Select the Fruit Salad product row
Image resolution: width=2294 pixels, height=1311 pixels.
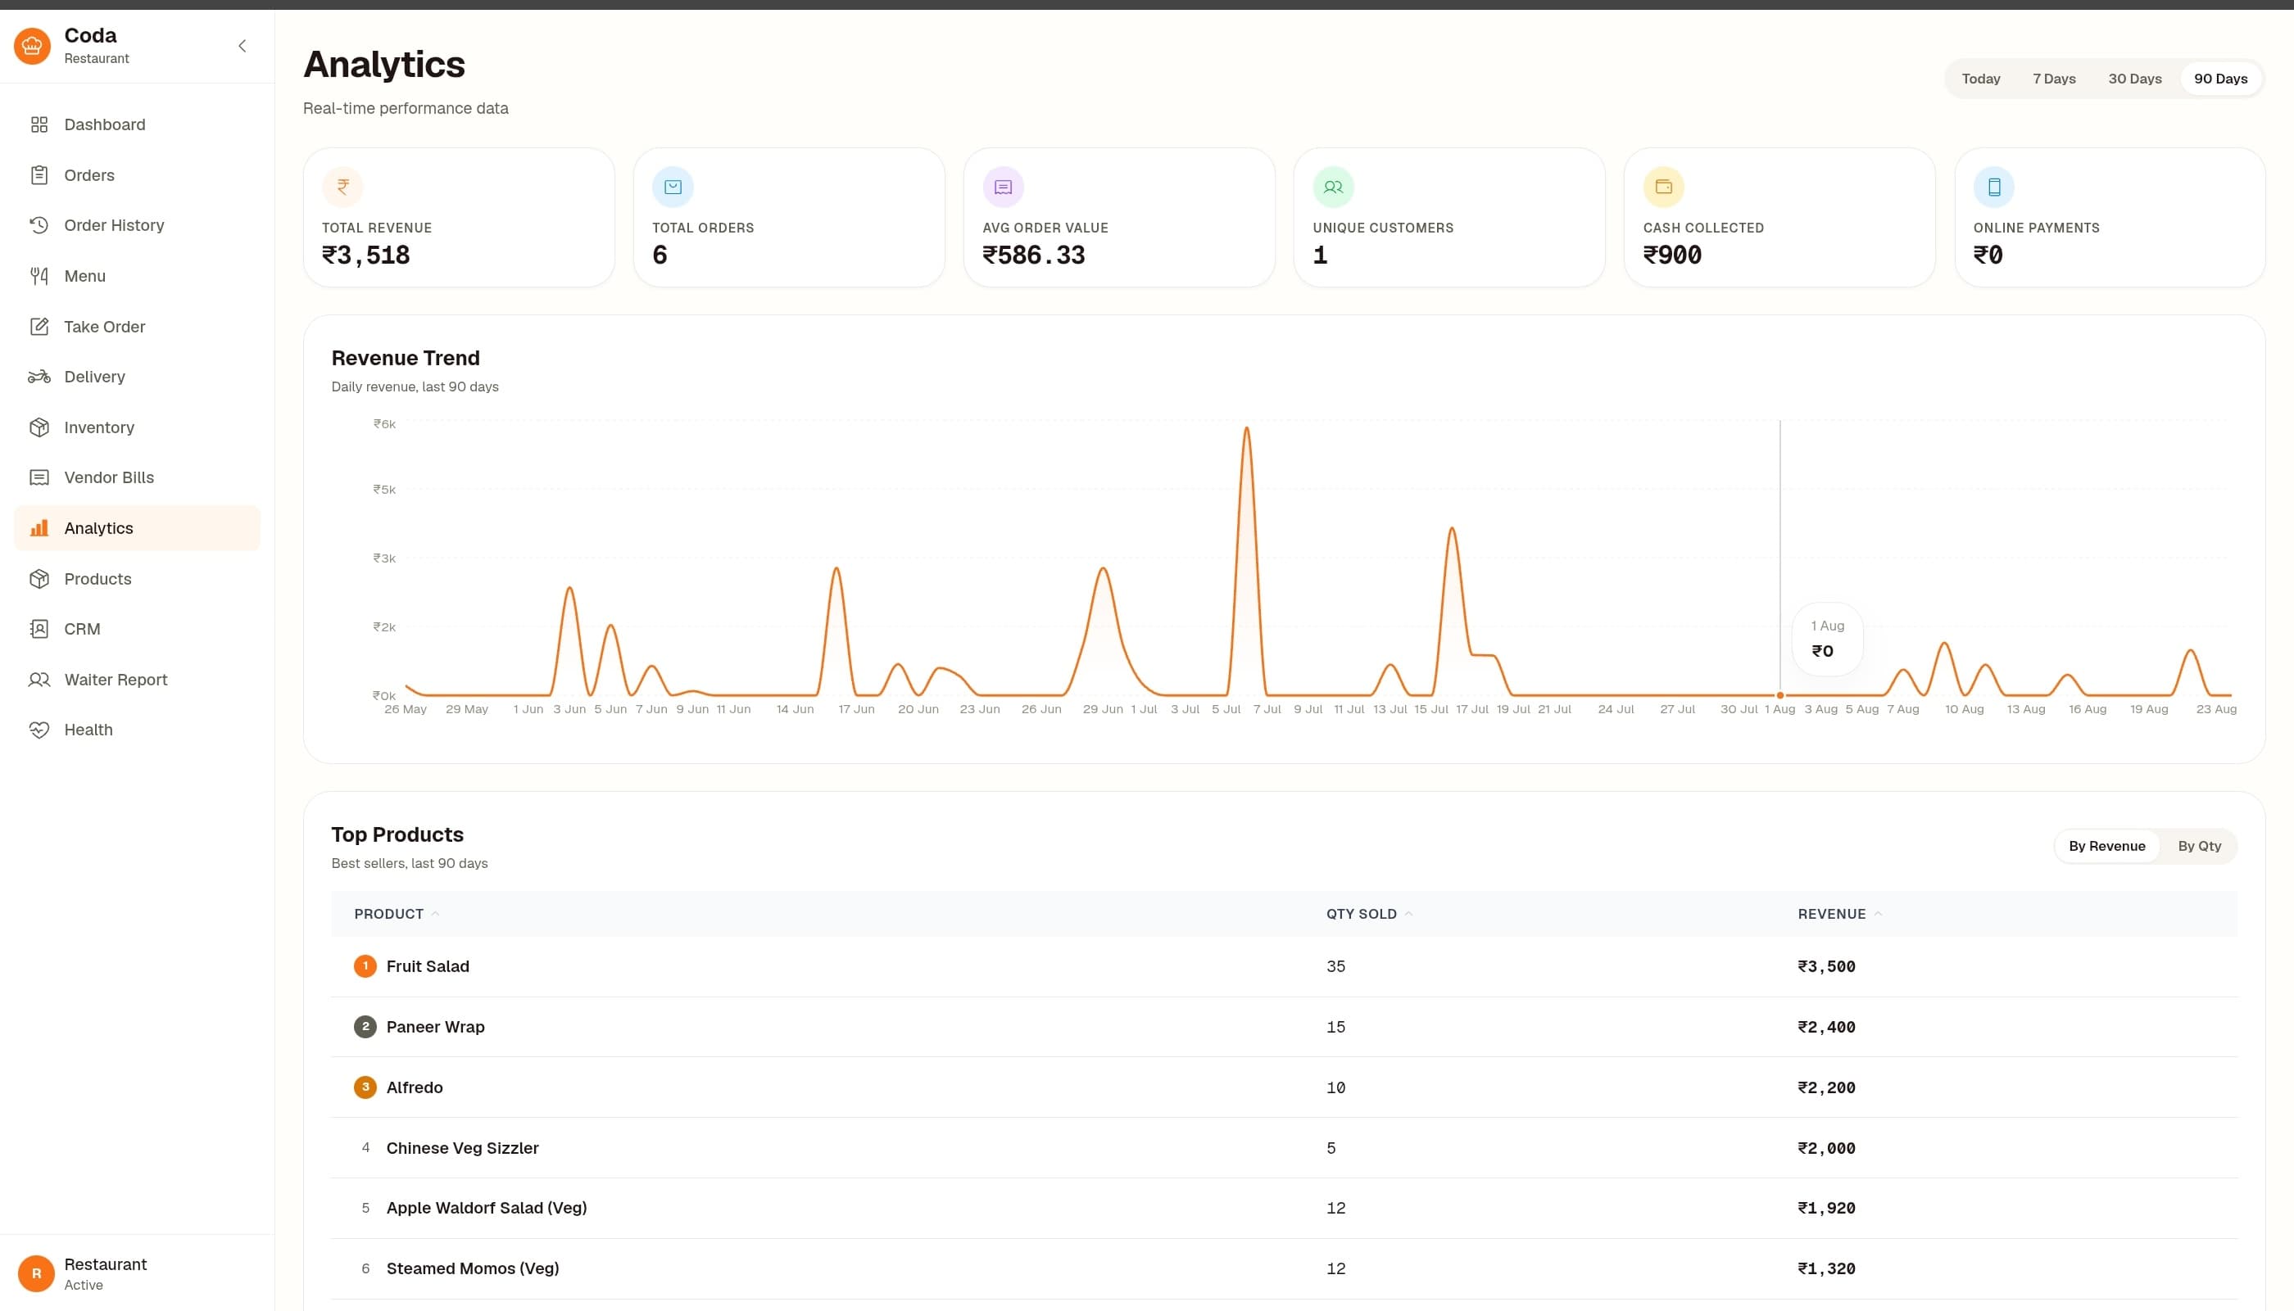click(x=1285, y=966)
